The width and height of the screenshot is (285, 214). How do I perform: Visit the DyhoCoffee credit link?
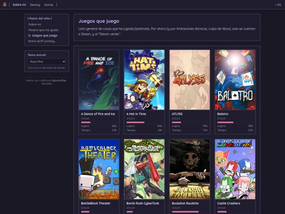(59, 80)
